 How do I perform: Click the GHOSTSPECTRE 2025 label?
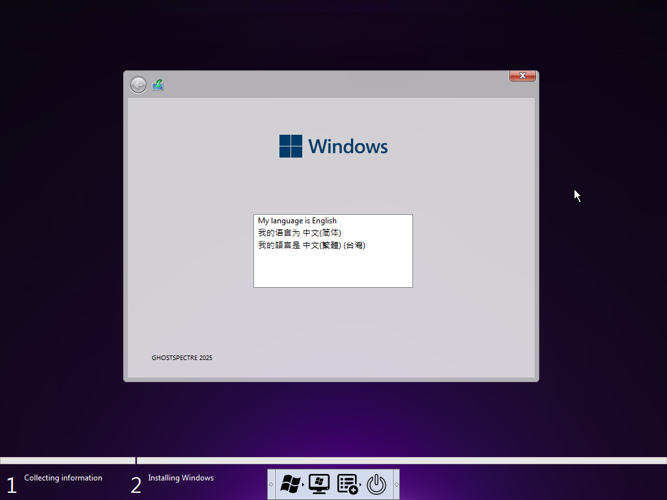pyautogui.click(x=182, y=357)
